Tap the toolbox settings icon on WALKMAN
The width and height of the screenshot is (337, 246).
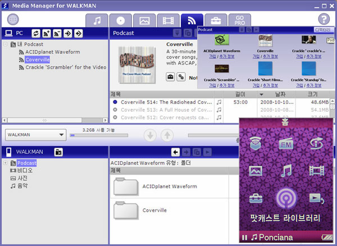point(256,198)
